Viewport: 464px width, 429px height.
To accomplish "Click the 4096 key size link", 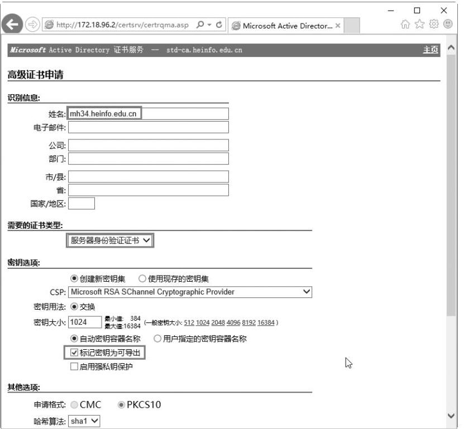I will click(x=233, y=322).
